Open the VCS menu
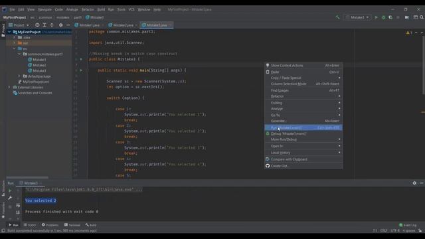Image resolution: width=425 pixels, height=239 pixels. click(x=131, y=9)
